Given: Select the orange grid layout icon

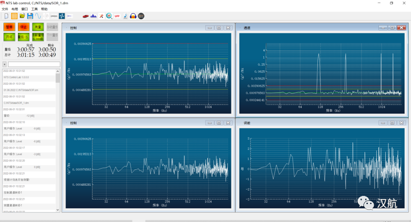Looking at the screenshot, I should (x=14, y=16).
